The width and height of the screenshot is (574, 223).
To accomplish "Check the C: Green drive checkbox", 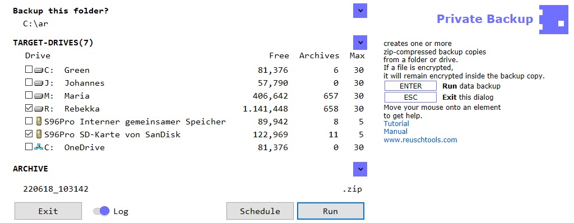I will pos(29,69).
